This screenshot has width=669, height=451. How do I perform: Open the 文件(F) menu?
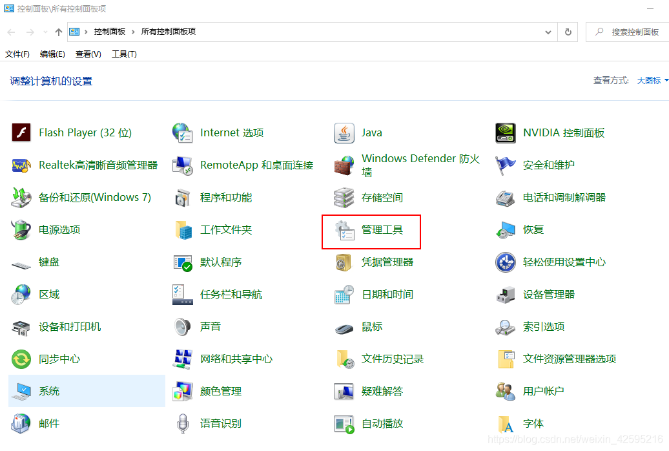click(17, 54)
